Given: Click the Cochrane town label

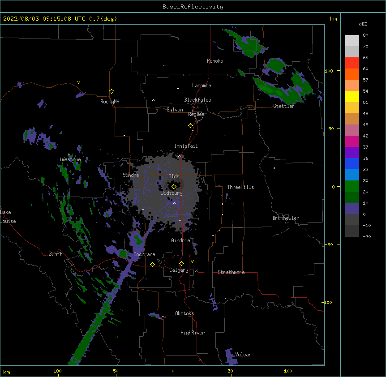Looking at the screenshot, I should pos(144,254).
